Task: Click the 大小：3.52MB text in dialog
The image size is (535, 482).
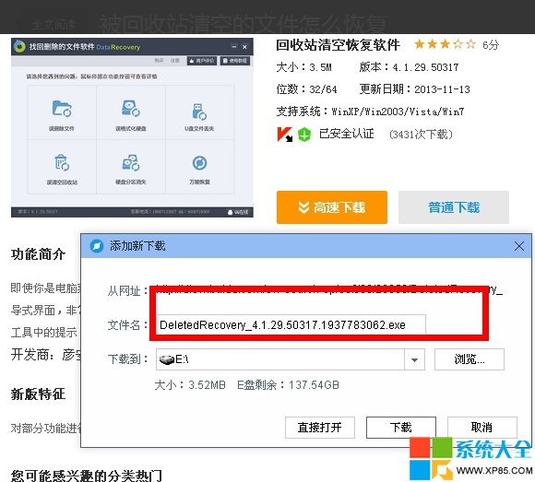Action: [x=190, y=385]
